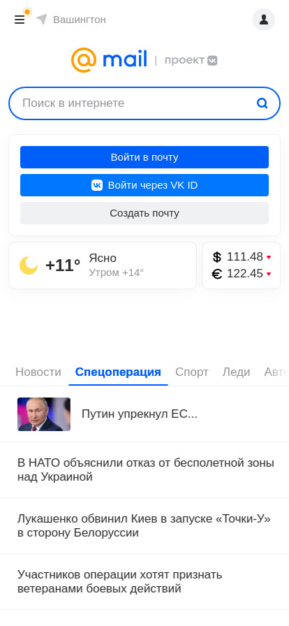Click the Войти в почту button
Screen dimensions: 289x626
(x=144, y=157)
